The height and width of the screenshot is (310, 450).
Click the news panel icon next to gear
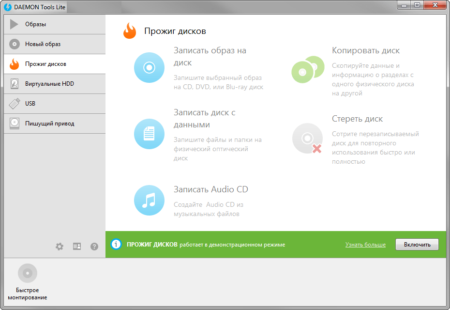[77, 246]
